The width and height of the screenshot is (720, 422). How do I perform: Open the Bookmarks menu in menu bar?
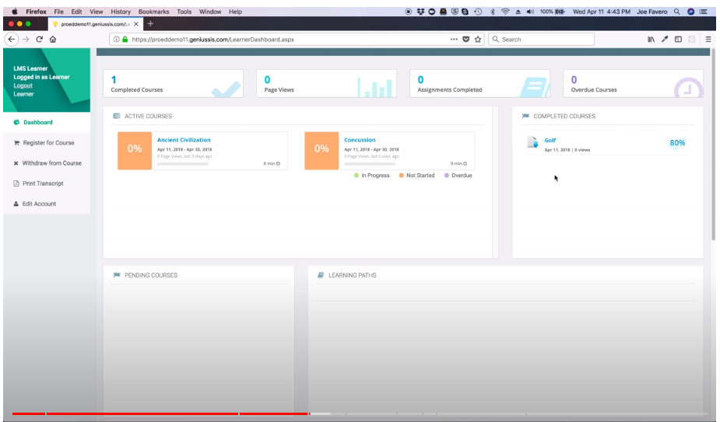(153, 12)
